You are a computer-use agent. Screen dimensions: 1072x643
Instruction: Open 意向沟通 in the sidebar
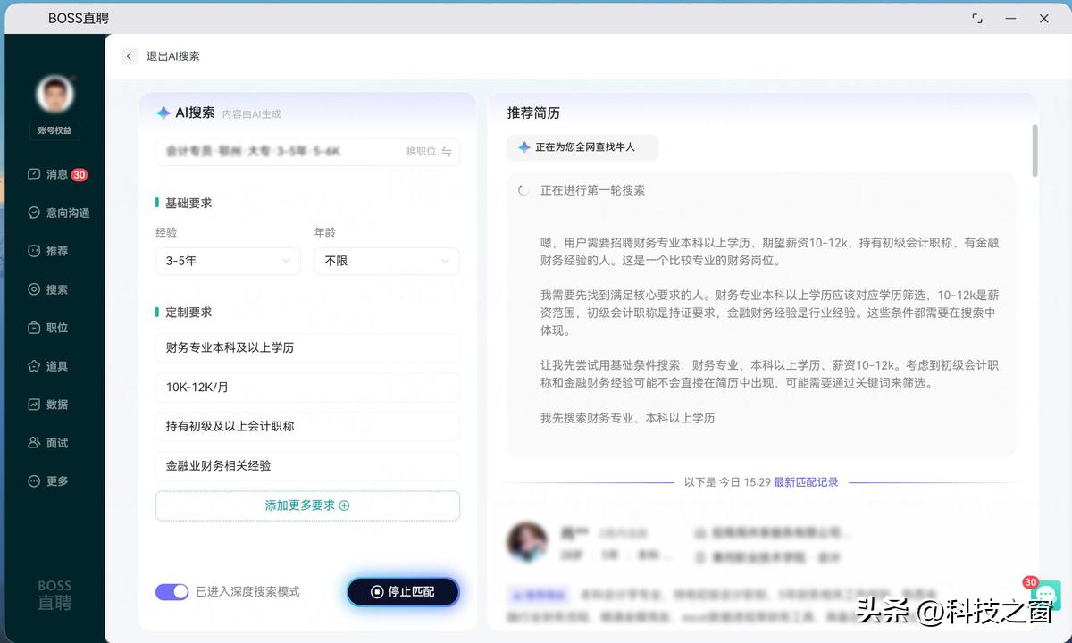[x=56, y=213]
